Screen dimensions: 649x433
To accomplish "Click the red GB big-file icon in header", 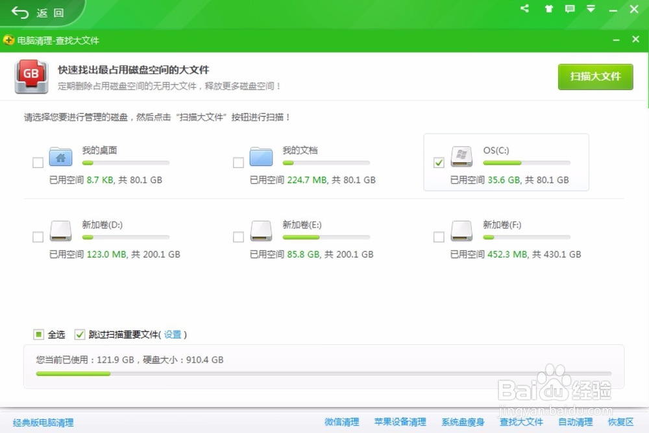I will pos(31,75).
